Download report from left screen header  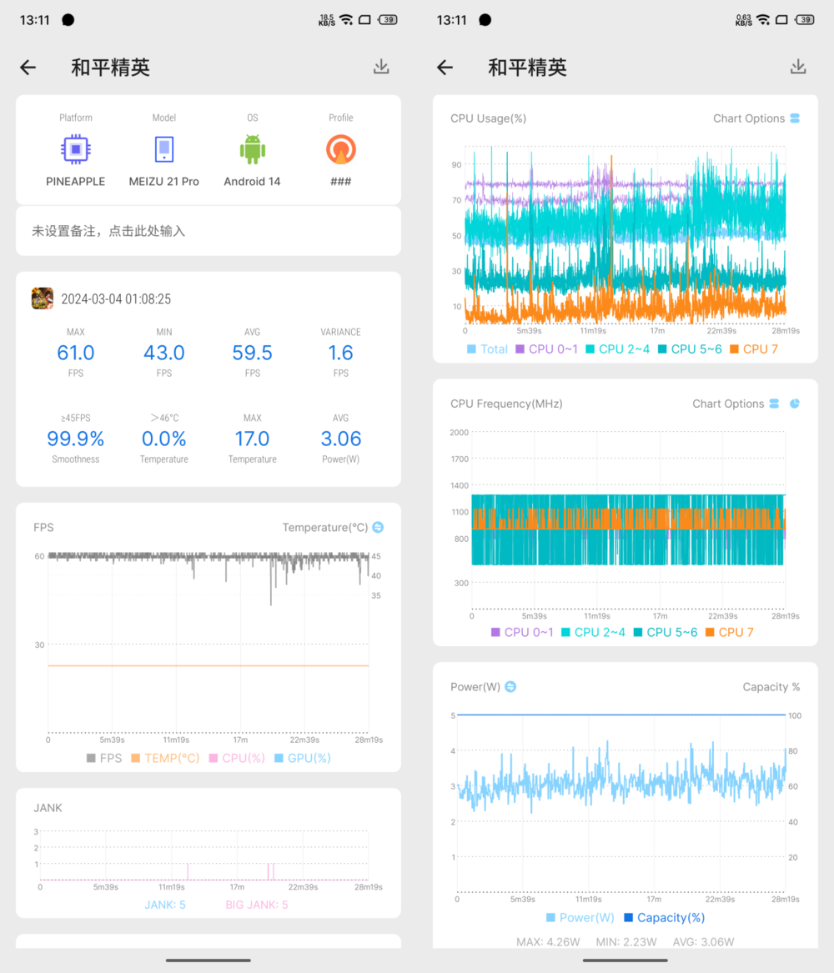[381, 67]
